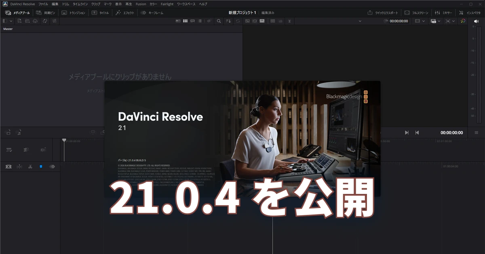Open the Fusion menu

(x=141, y=4)
